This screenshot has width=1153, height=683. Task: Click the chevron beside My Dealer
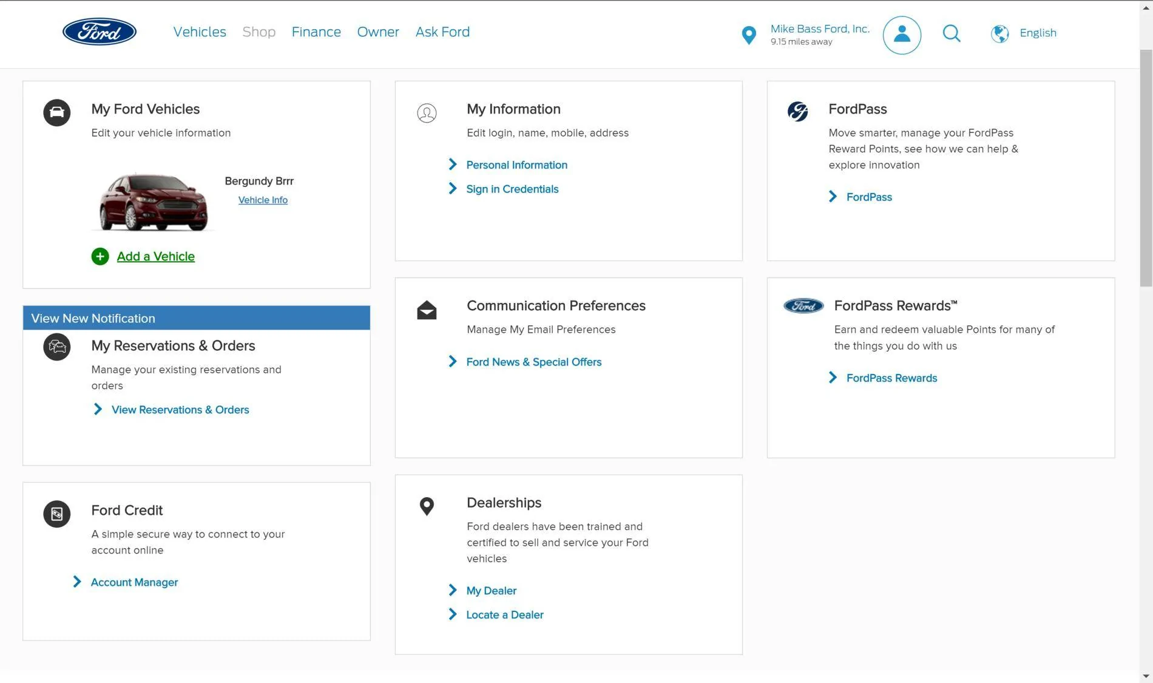pyautogui.click(x=453, y=590)
